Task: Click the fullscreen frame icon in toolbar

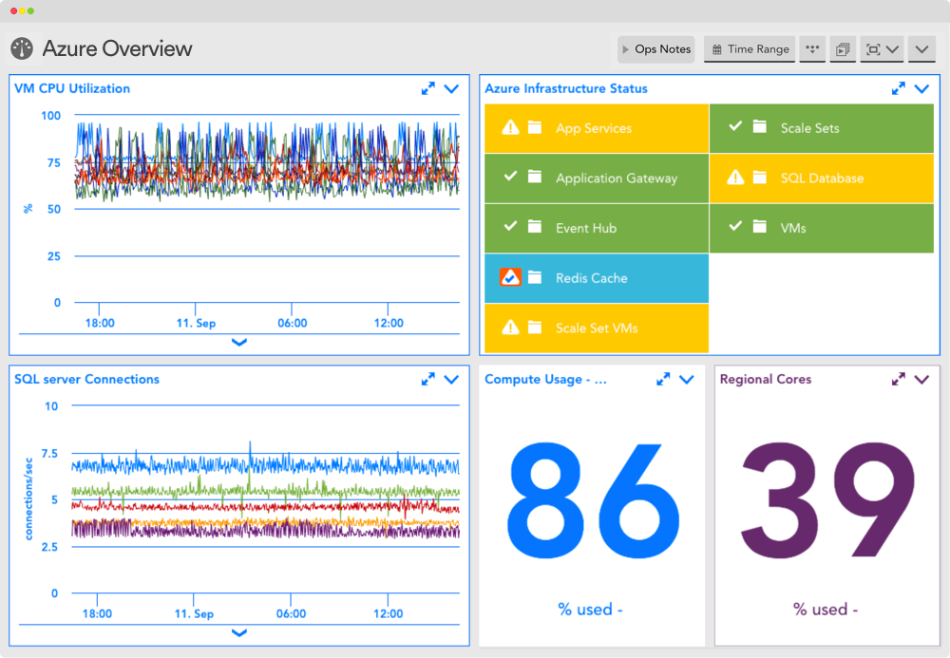Action: pyautogui.click(x=873, y=49)
